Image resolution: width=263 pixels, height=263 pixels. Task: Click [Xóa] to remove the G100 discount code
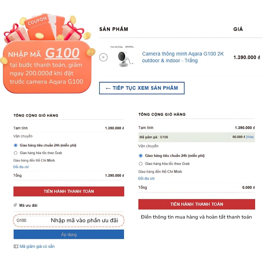point(250,137)
